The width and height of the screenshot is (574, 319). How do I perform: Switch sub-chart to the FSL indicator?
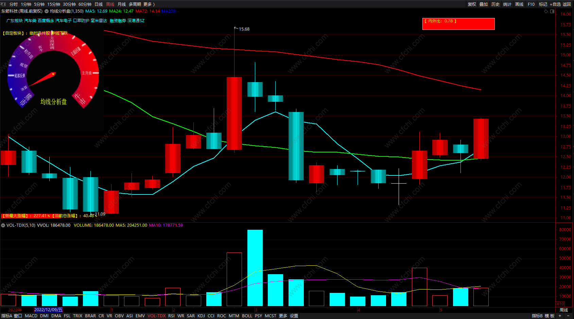tap(67, 316)
